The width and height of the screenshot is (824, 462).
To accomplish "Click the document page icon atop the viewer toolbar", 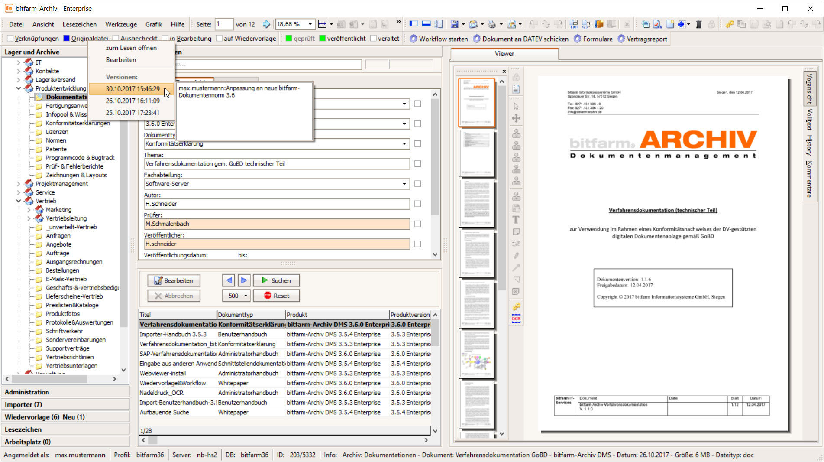I will (x=516, y=89).
